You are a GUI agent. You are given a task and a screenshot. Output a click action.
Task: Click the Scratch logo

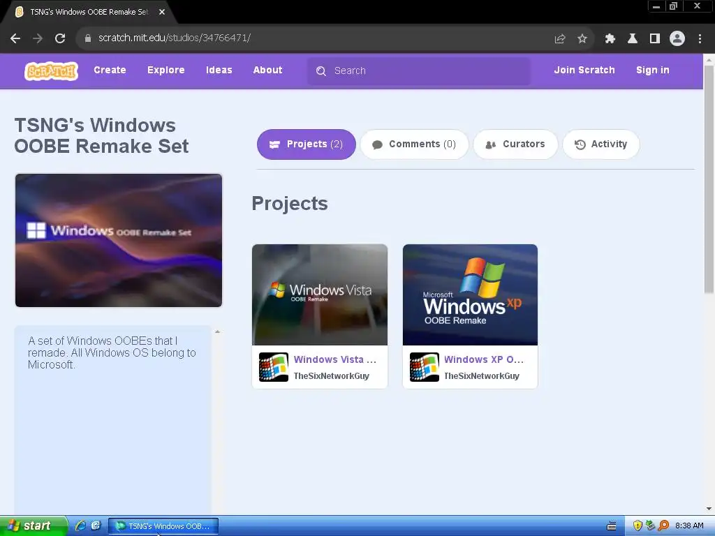[x=51, y=70]
